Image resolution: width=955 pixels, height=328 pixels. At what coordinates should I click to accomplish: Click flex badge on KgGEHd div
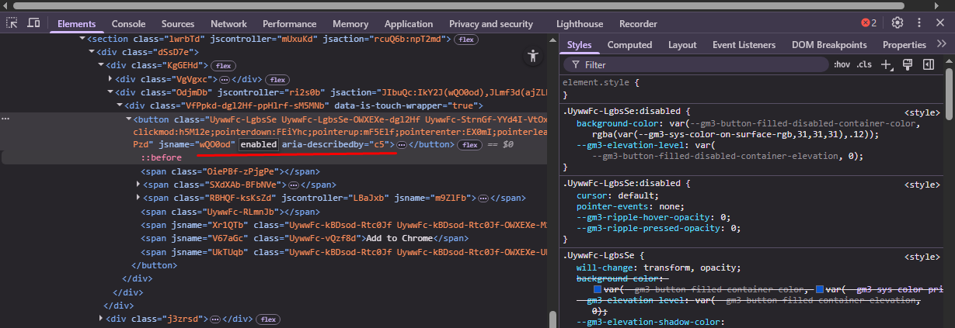pos(225,65)
